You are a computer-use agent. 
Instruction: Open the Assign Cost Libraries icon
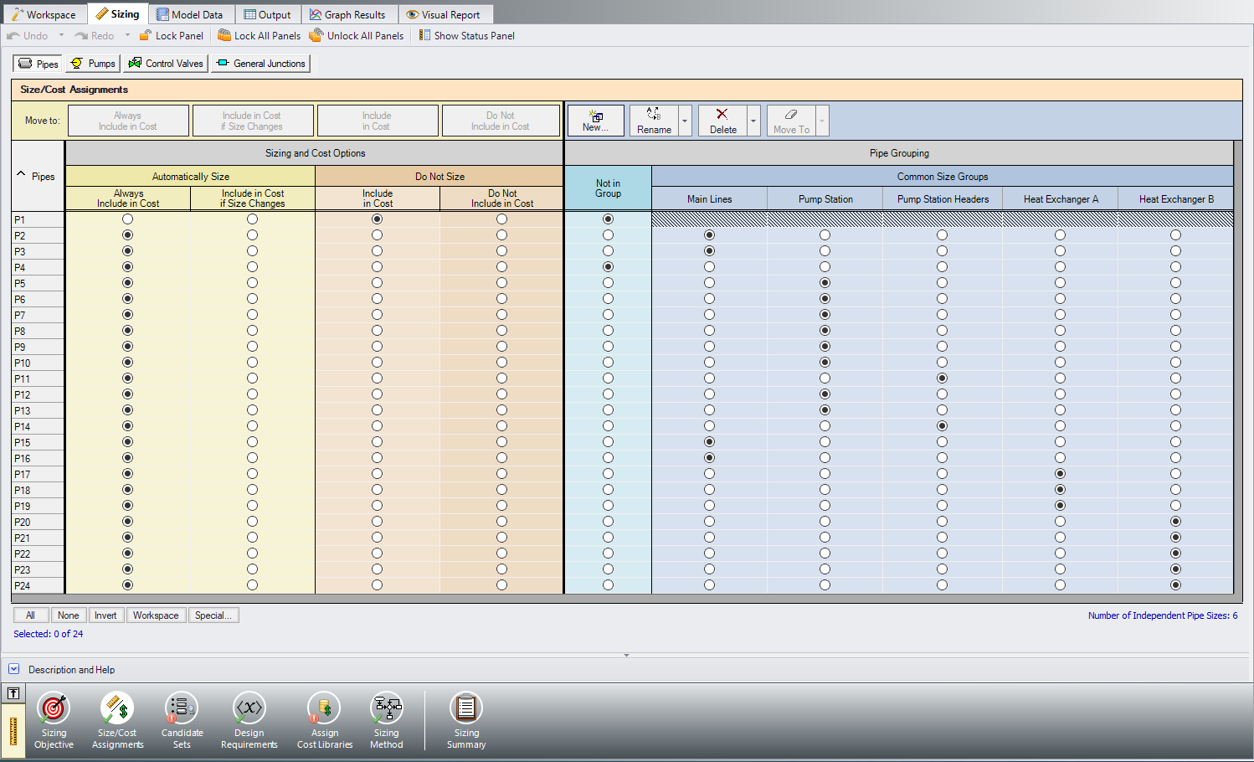(324, 708)
